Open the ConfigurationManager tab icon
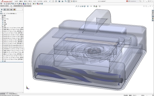 8,10
